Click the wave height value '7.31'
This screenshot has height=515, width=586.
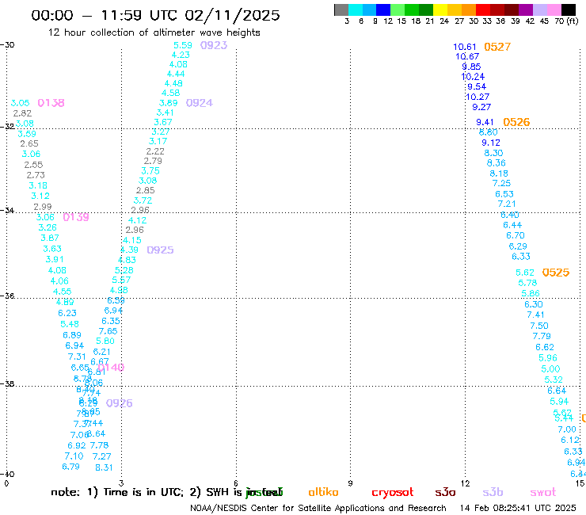(x=77, y=357)
